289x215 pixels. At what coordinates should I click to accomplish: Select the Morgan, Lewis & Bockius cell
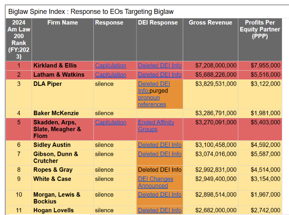63,198
